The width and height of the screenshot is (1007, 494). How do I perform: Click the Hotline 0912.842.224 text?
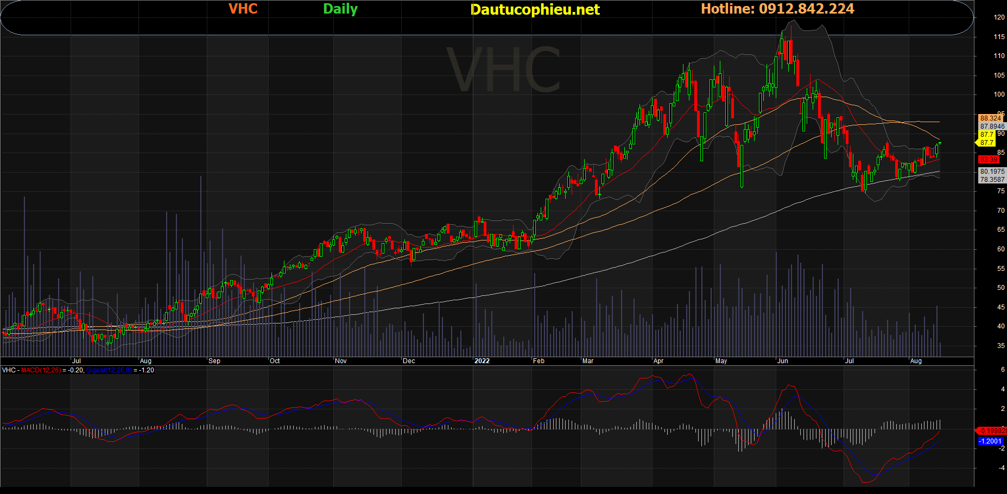pyautogui.click(x=777, y=9)
